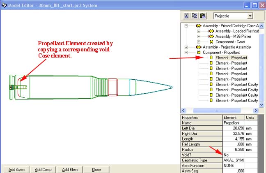Expand the Assembly - Projectile Assembly node
The image size is (266, 173).
click(x=186, y=47)
